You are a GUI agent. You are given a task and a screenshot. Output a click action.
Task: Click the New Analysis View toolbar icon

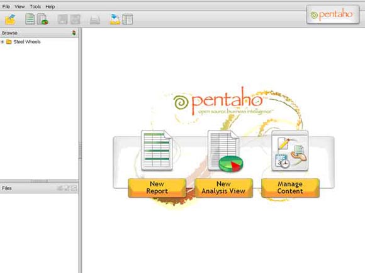coord(43,19)
